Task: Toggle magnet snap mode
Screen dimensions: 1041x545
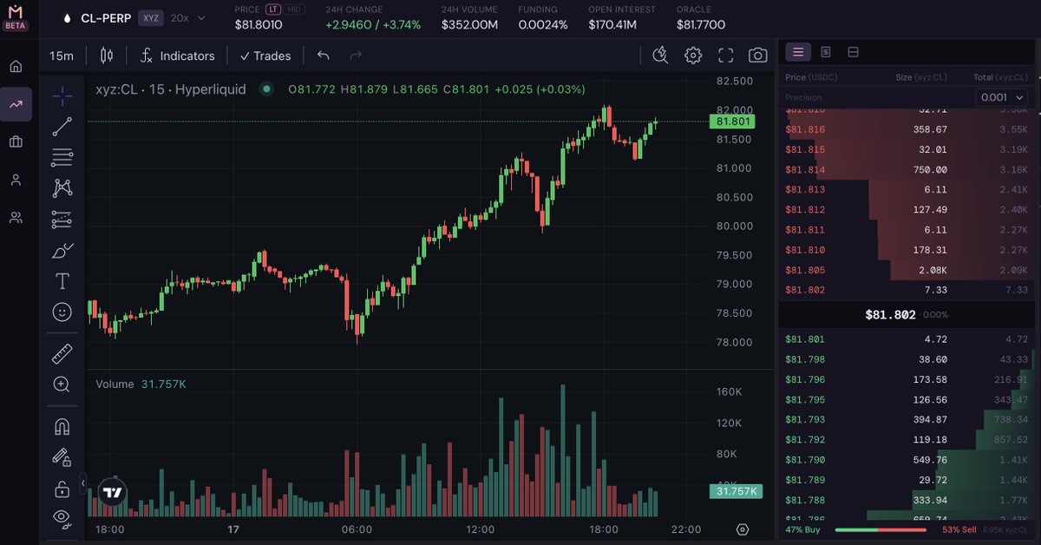Action: [62, 426]
